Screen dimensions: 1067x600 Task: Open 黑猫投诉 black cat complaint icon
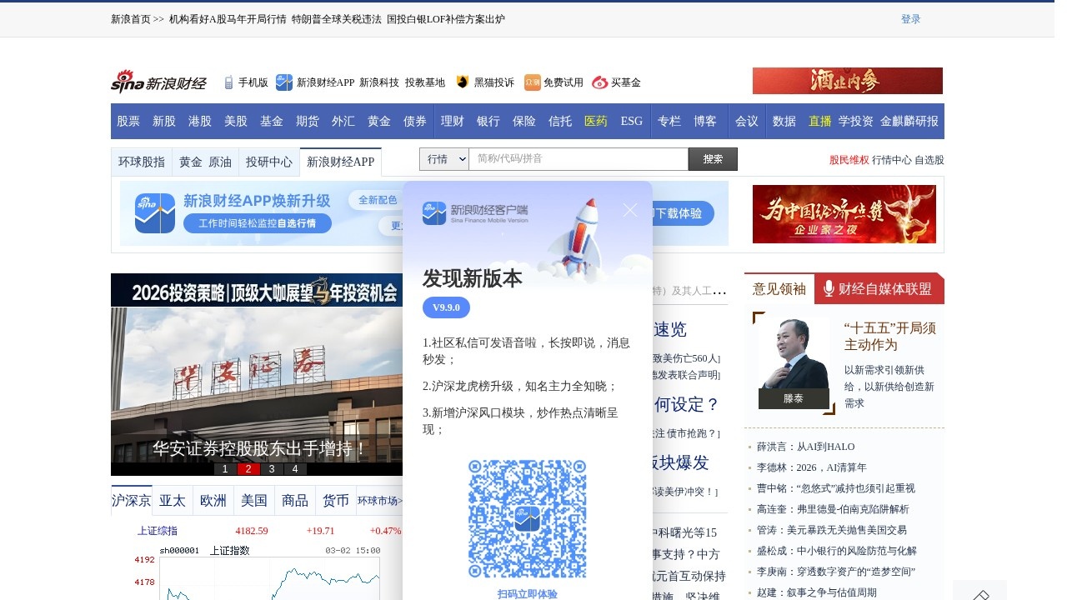point(461,82)
